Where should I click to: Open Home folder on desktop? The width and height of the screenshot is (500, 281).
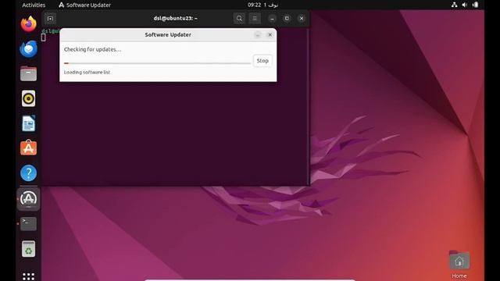pos(459,265)
